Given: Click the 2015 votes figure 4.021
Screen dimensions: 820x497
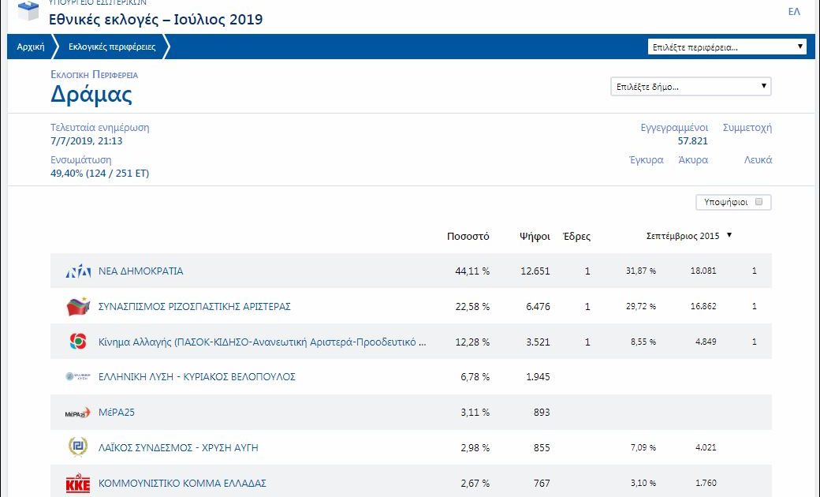Looking at the screenshot, I should 706,448.
